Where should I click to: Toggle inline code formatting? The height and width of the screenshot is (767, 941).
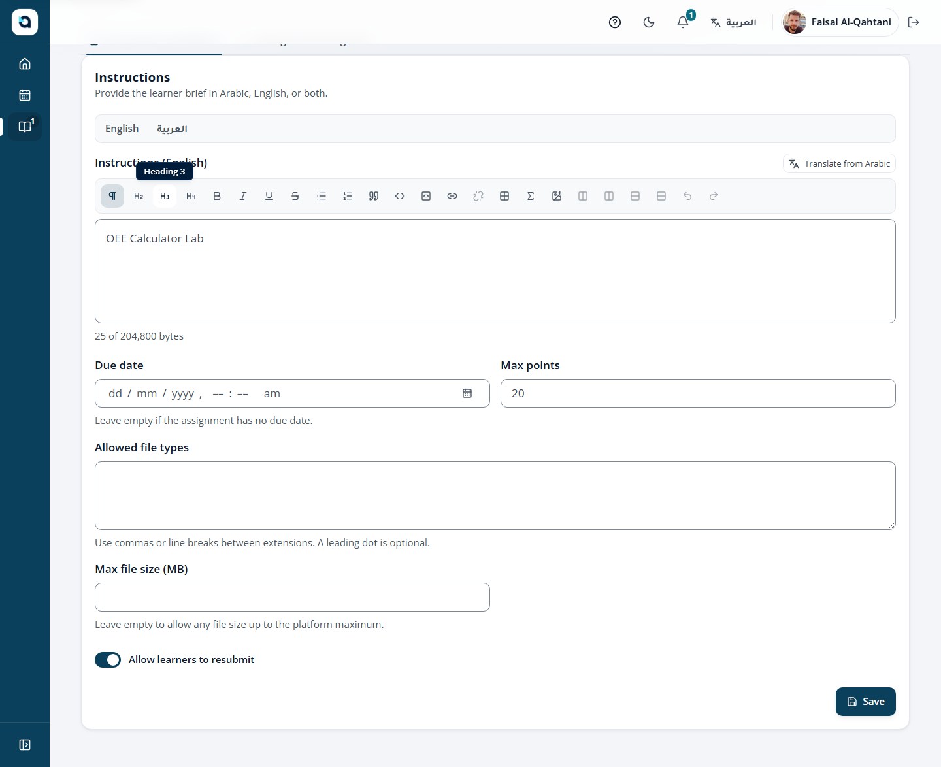coord(400,196)
